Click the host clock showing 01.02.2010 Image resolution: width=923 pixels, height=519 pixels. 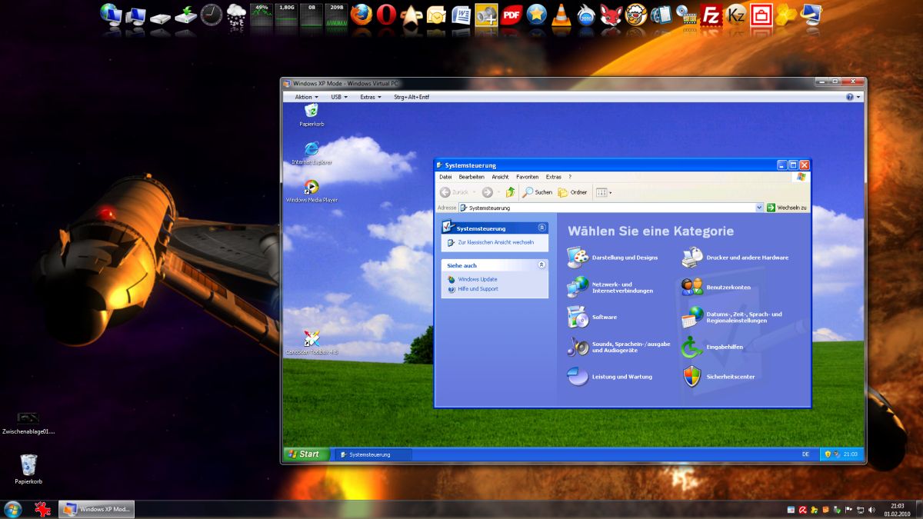click(898, 510)
